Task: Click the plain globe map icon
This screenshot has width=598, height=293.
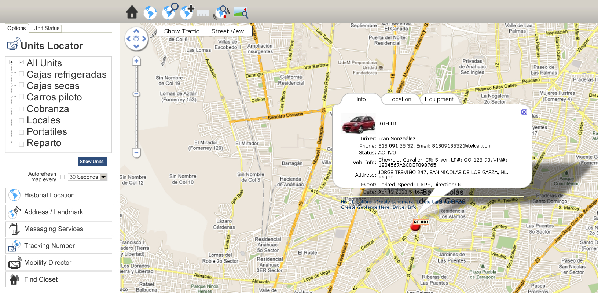Action: point(150,13)
